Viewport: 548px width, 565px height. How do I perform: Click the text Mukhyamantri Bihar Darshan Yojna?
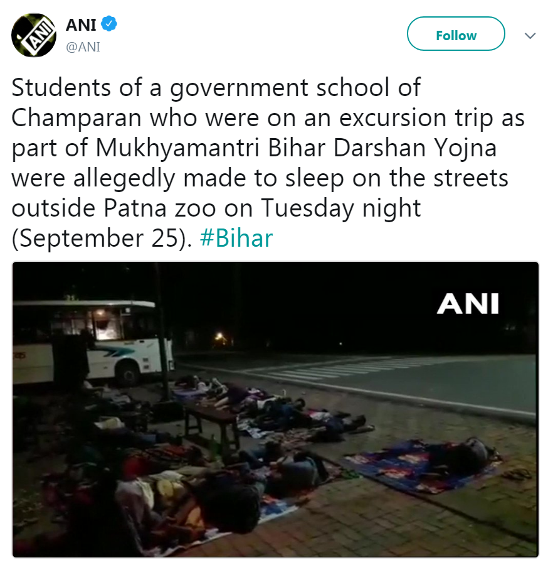[296, 148]
